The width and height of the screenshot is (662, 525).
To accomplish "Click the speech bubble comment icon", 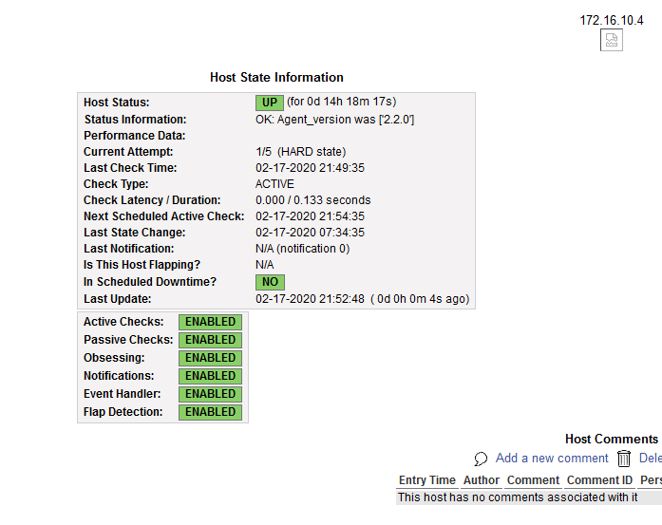I will 482,459.
